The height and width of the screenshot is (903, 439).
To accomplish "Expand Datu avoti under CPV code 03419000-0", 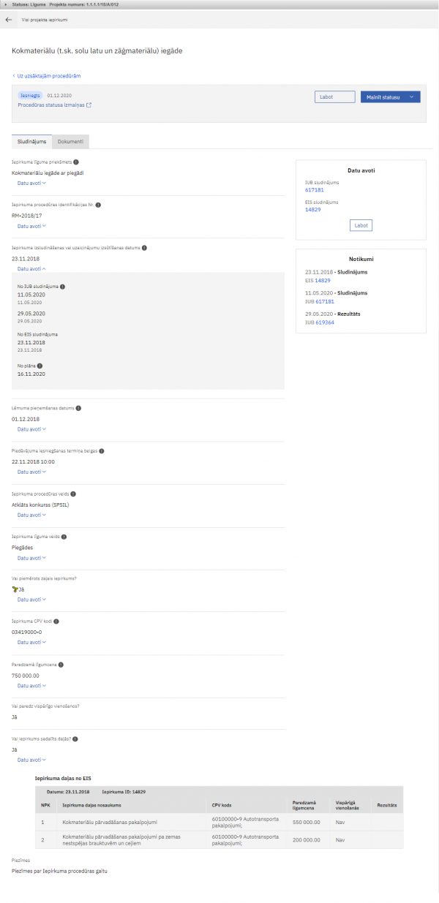I will pos(31,643).
